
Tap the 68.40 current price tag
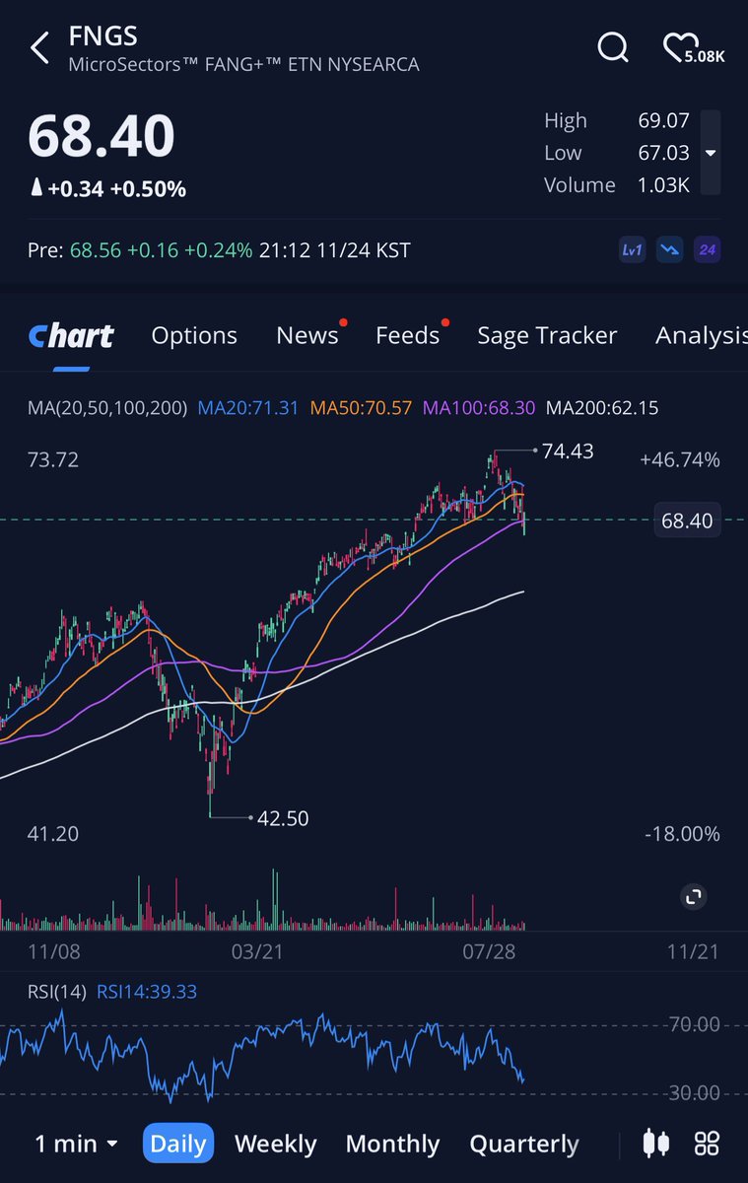(687, 521)
